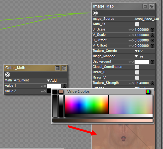
Task: Toggle the Color_Math preview eye icon
Action: 64,68
